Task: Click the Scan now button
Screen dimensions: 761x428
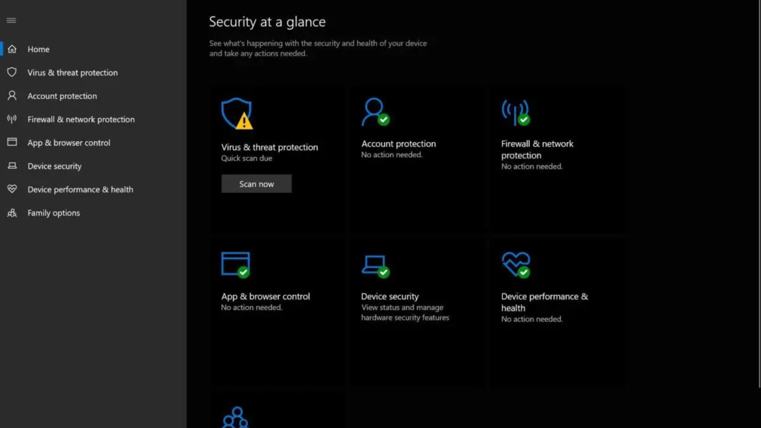Action: pyautogui.click(x=256, y=184)
